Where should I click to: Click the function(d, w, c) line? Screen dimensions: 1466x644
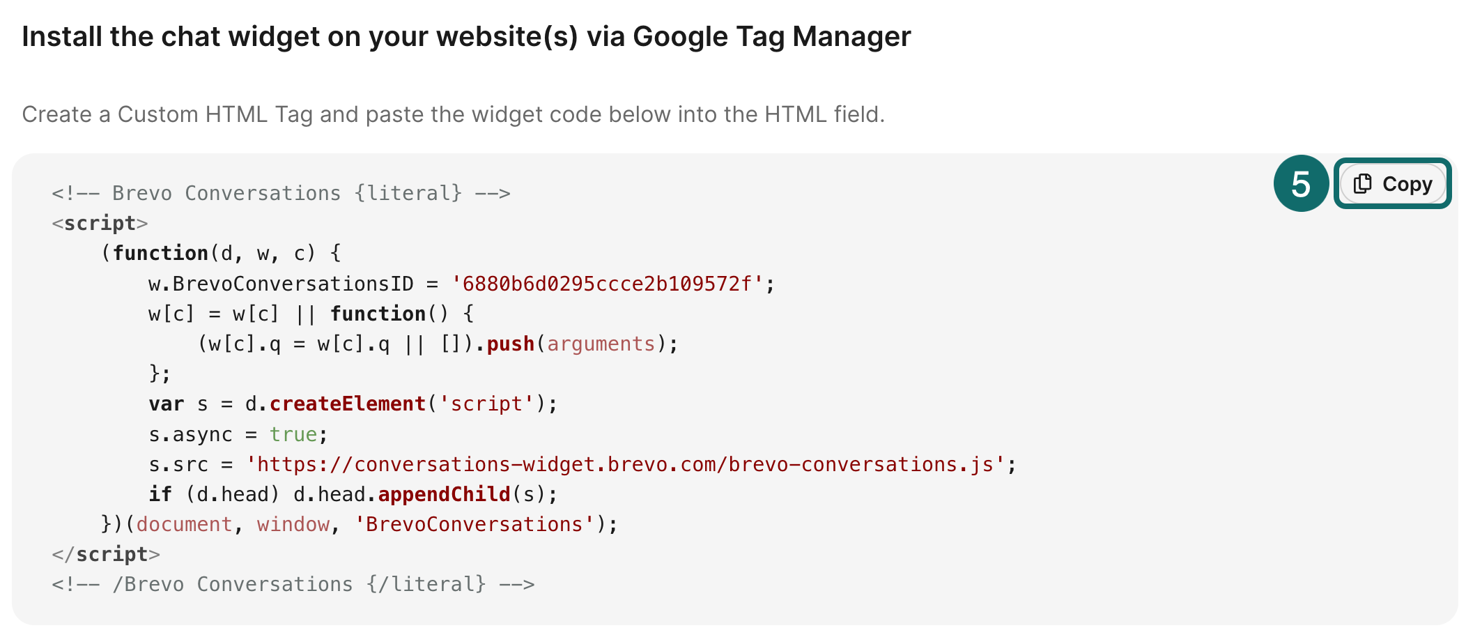223,252
